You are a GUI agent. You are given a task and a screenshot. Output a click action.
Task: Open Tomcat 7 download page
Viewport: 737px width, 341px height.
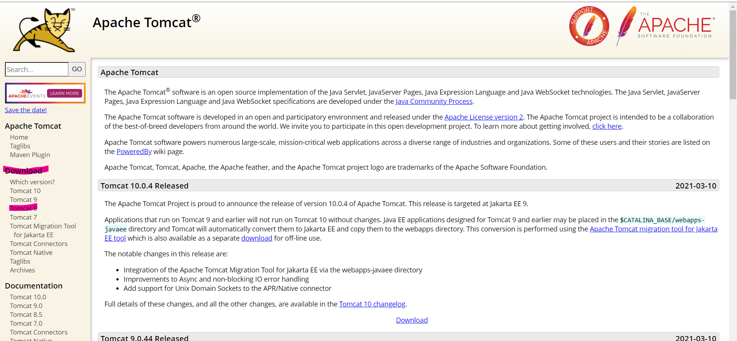pos(23,217)
